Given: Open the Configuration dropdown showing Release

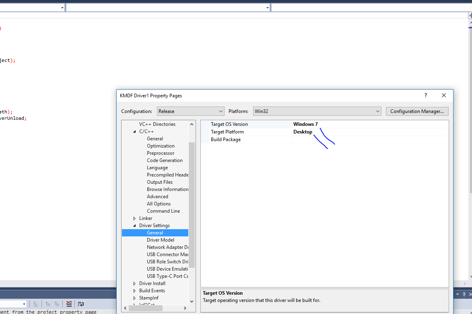Looking at the screenshot, I should coord(191,111).
